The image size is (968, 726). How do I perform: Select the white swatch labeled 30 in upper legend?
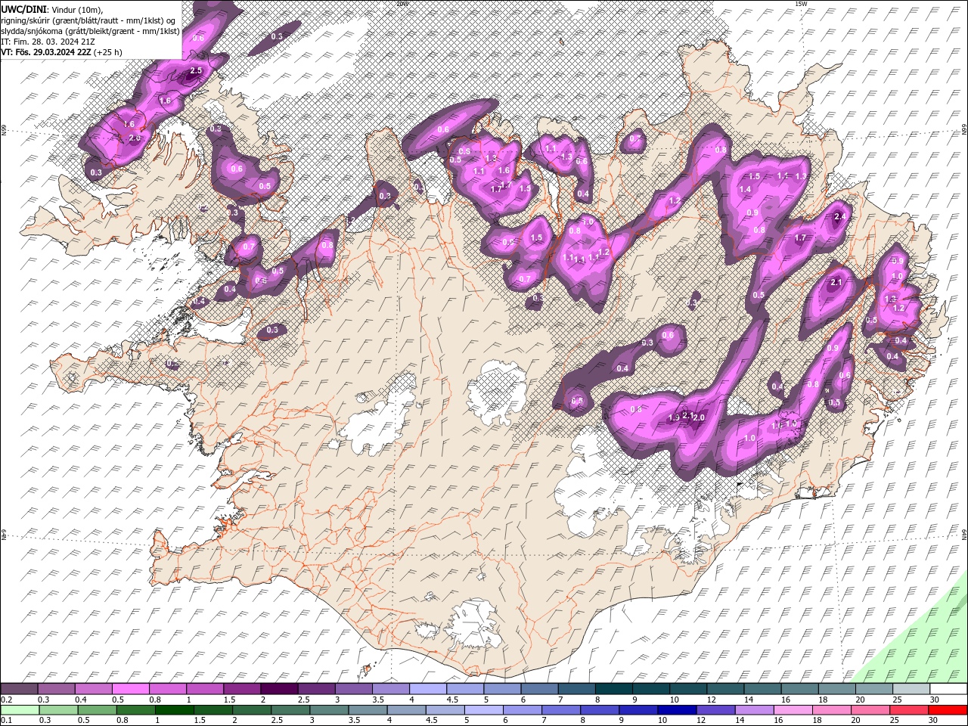pyautogui.click(x=948, y=689)
